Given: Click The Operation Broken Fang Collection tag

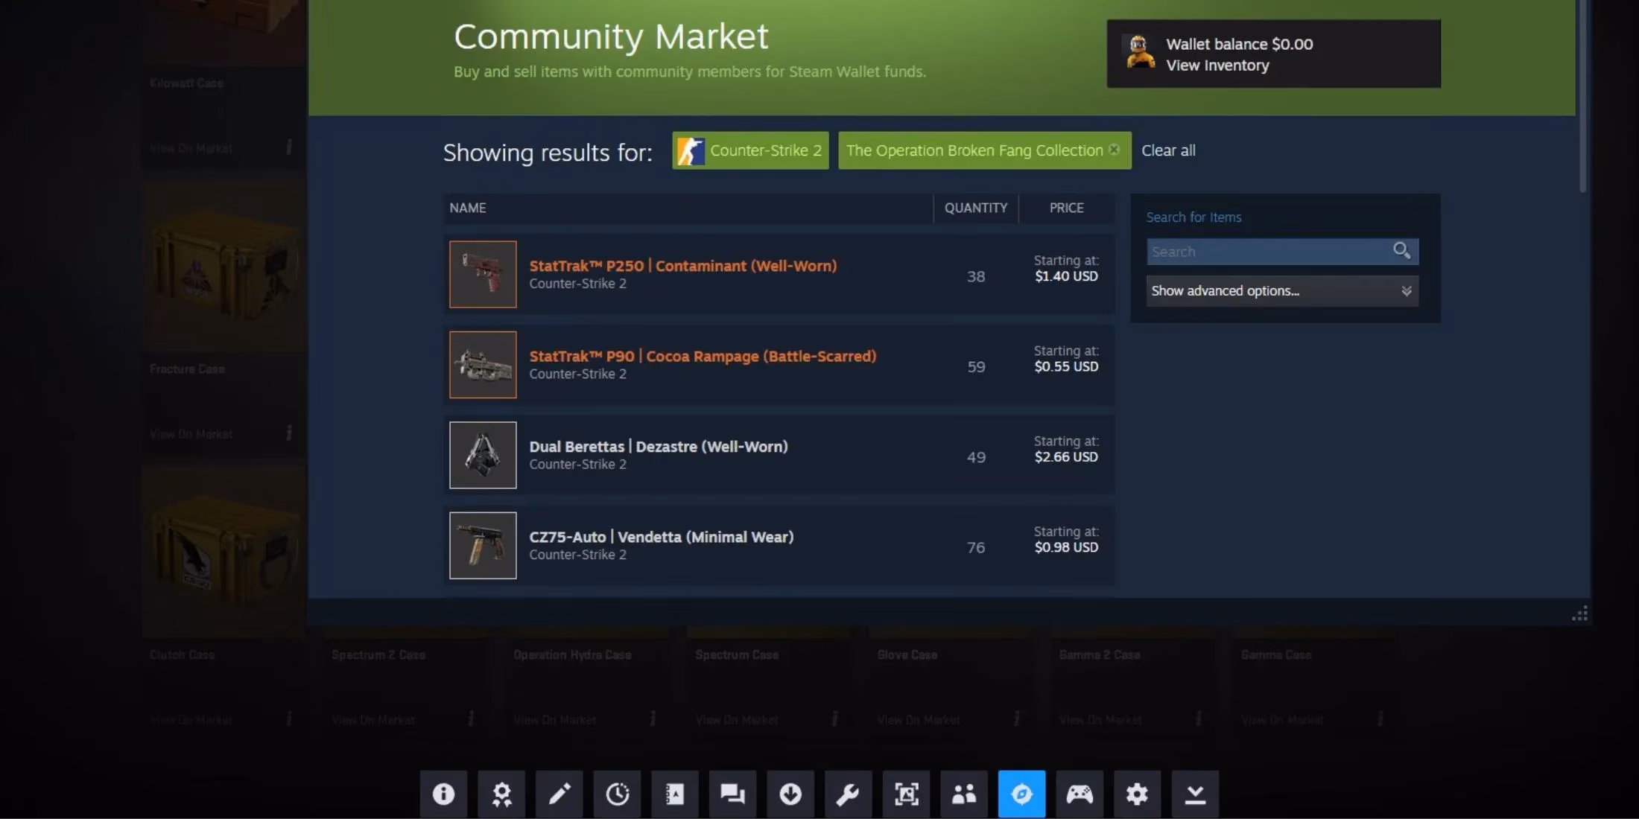Looking at the screenshot, I should click(x=984, y=150).
